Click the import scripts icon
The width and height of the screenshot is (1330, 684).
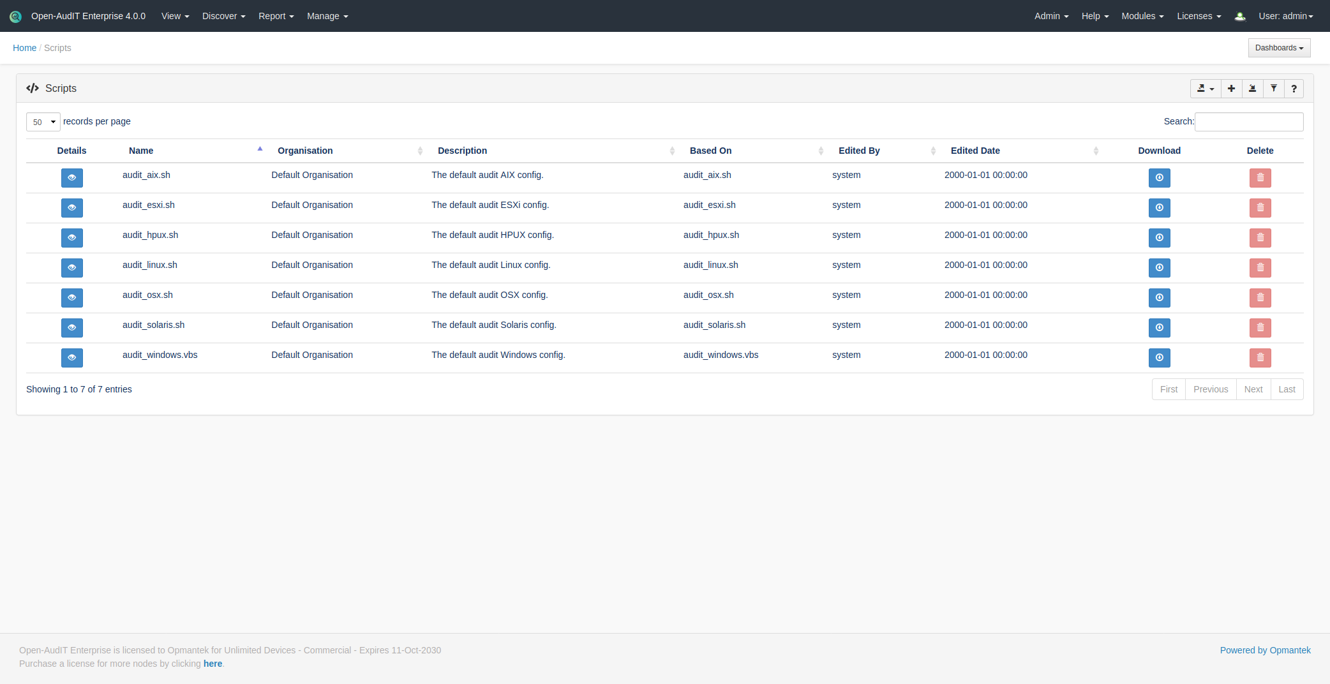point(1252,89)
